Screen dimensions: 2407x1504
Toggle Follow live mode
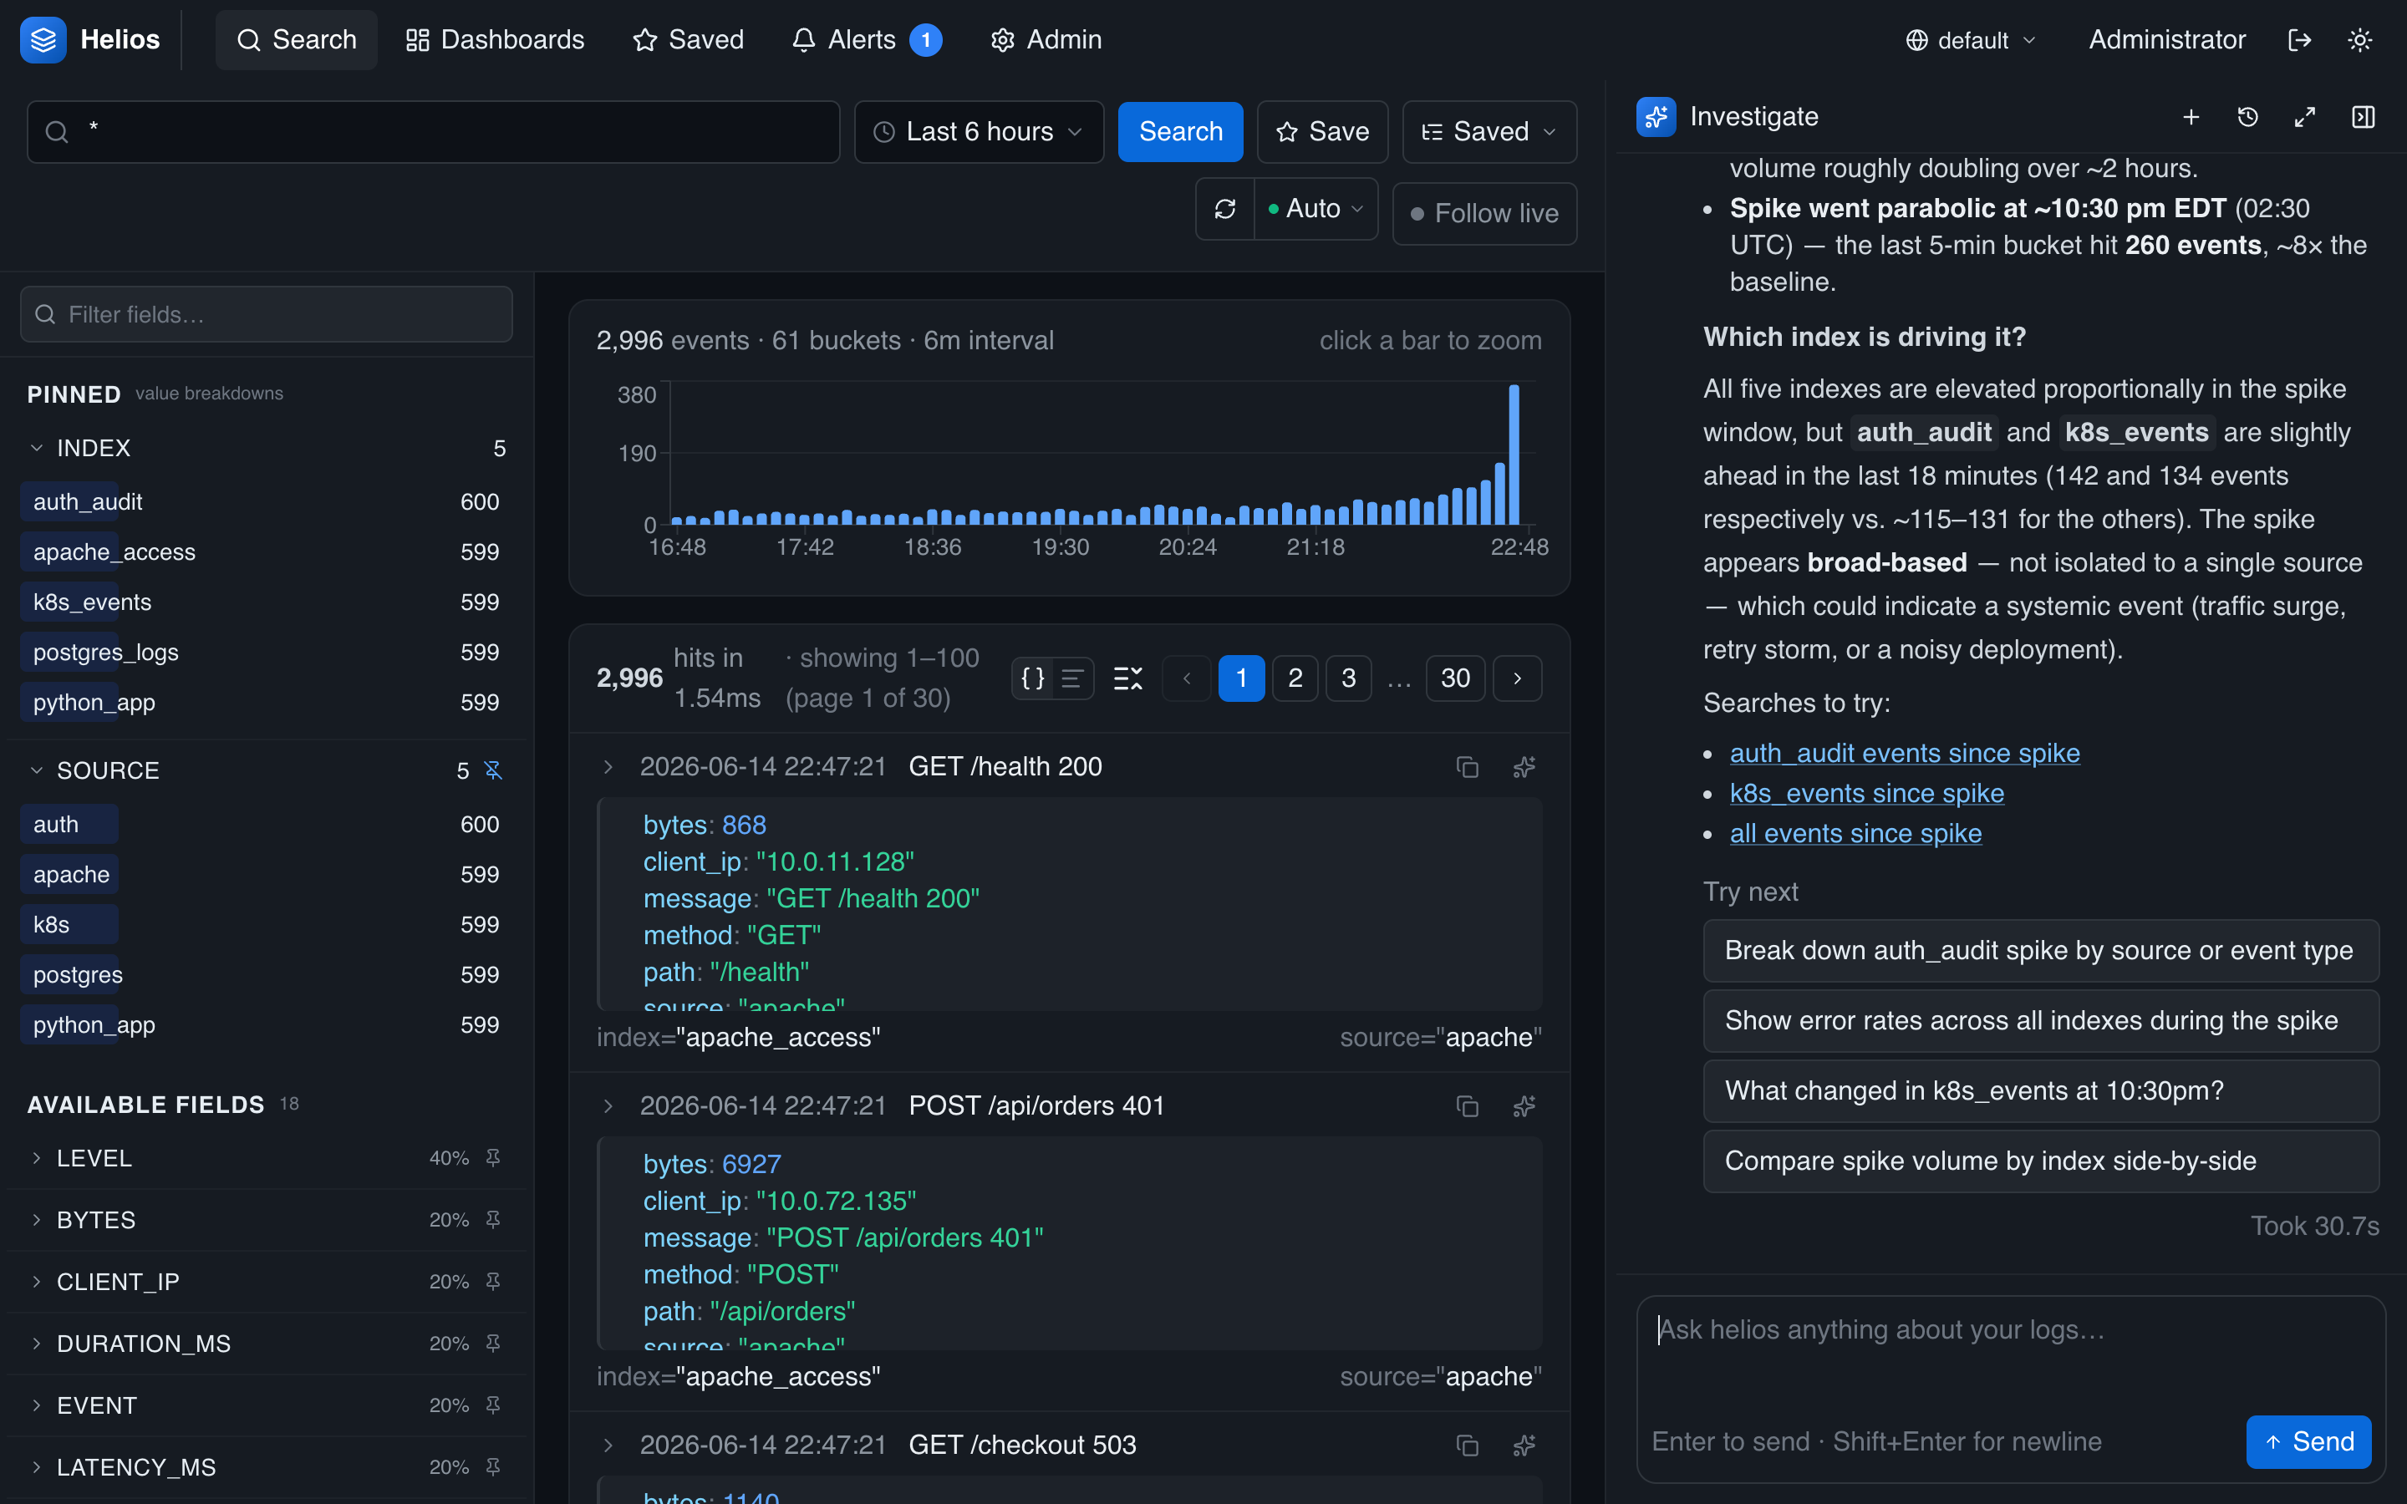point(1484,213)
